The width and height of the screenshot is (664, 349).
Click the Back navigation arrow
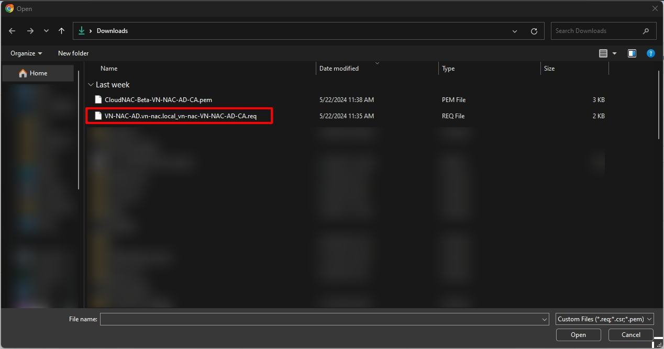click(12, 31)
